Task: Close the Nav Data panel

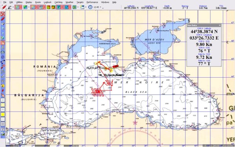Action: tap(220, 25)
